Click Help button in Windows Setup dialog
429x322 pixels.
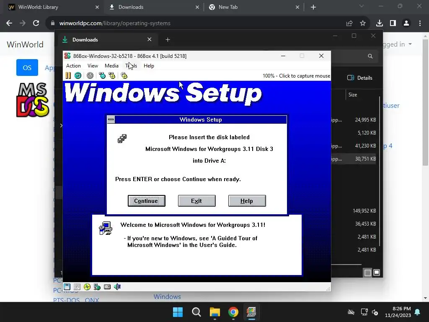click(x=247, y=201)
